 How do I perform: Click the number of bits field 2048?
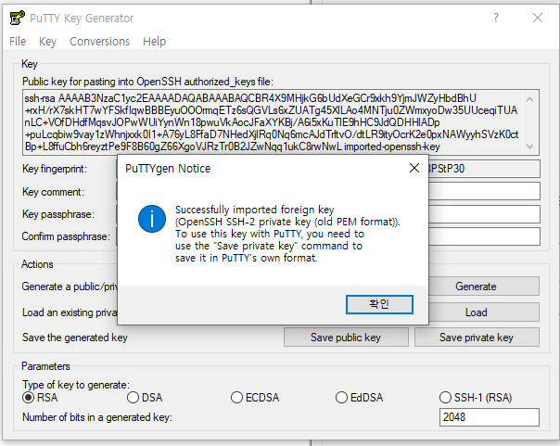(x=490, y=417)
